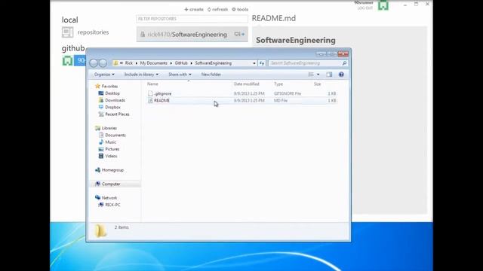Click the Downloads folder icon in sidebar
The image size is (483, 271).
(x=100, y=100)
